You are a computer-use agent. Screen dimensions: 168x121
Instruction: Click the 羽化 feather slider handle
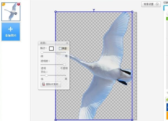pos(46,75)
